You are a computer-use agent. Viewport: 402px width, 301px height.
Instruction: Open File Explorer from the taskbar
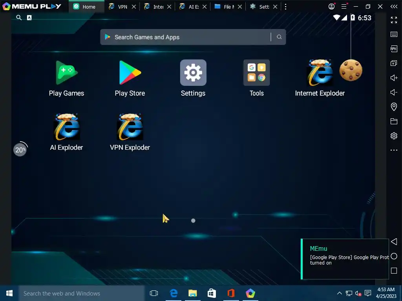click(193, 293)
